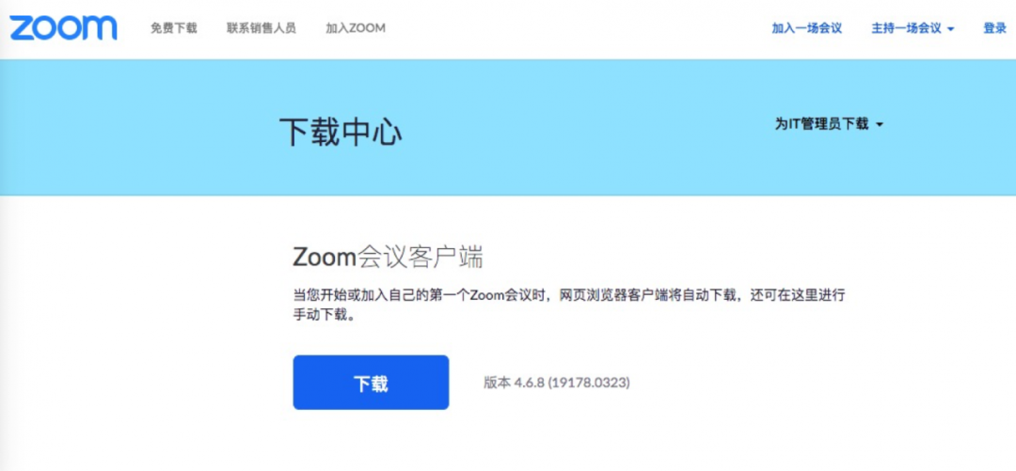Click the build number (19178.0323)

[x=589, y=383]
